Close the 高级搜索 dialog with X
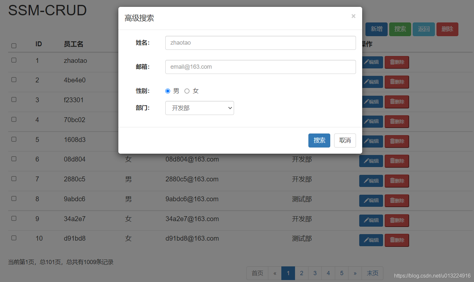 tap(353, 16)
